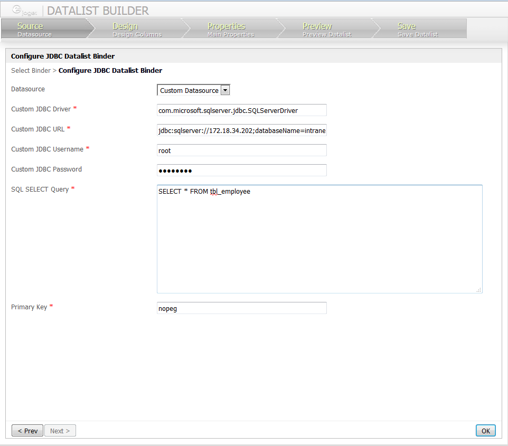Viewport: 508px width, 446px height.
Task: Click the Next button
Action: pos(60,431)
